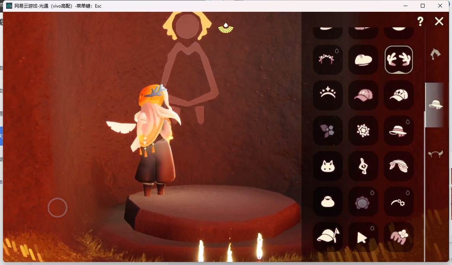Screen dimensions: 452x265
Task: Pick the sparkling tiara headpiece
Action: [x=328, y=95]
